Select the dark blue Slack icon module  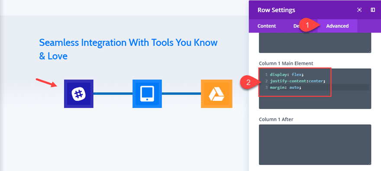point(79,94)
